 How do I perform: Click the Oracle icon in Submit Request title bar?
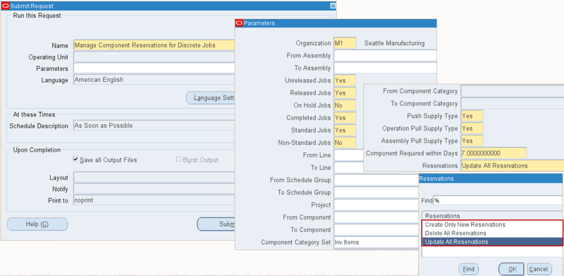click(5, 6)
